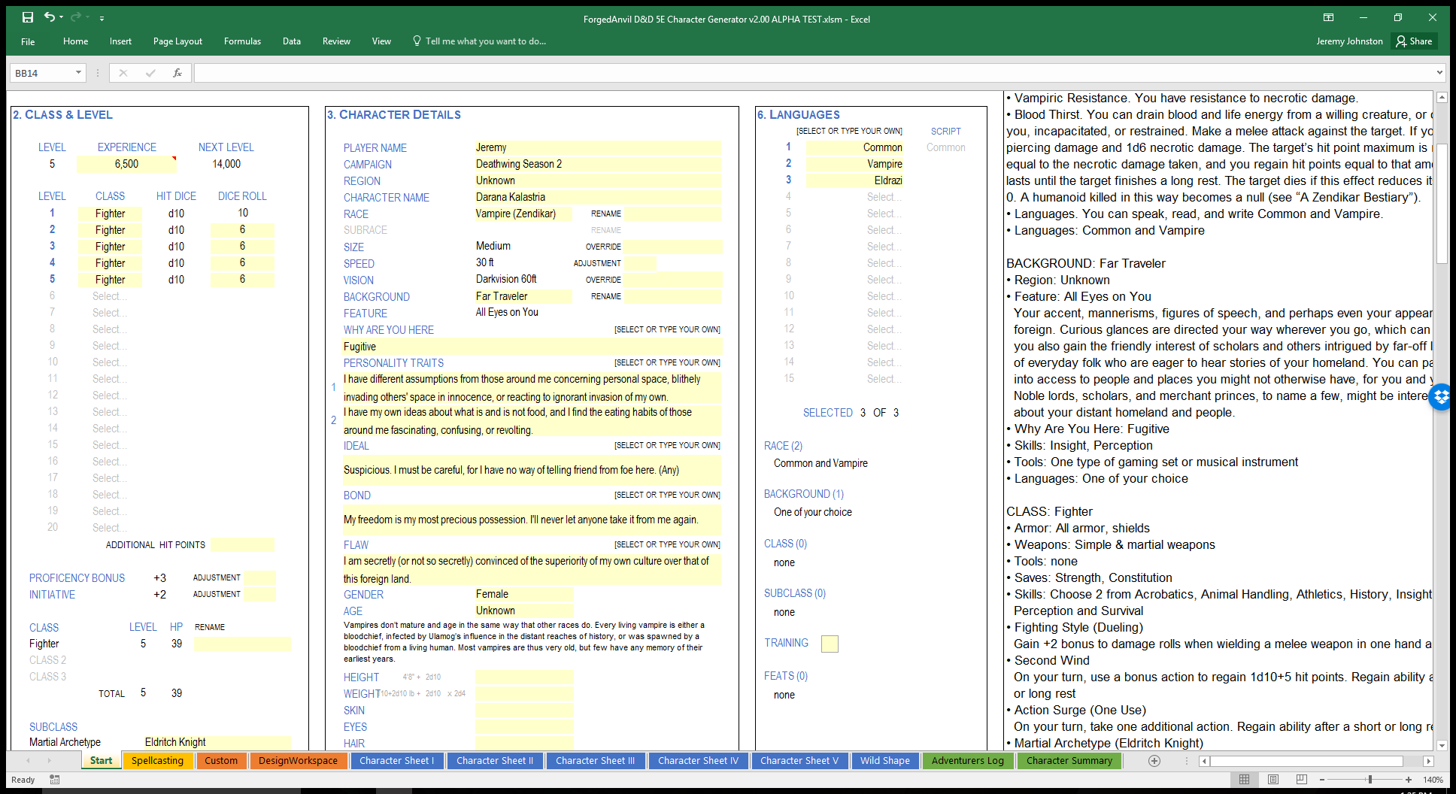Click the formula bar input area
1456x794 pixels.
pos(814,73)
